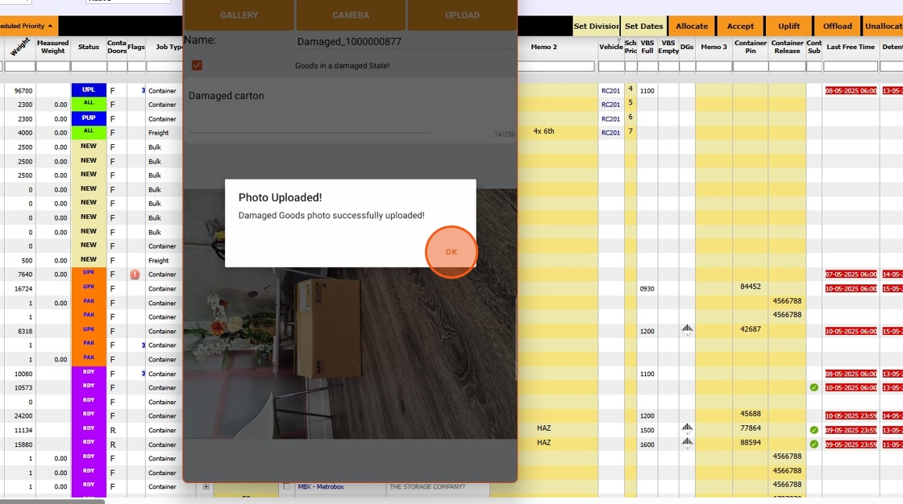This screenshot has width=903, height=504.
Task: Click the Accept button
Action: [740, 26]
